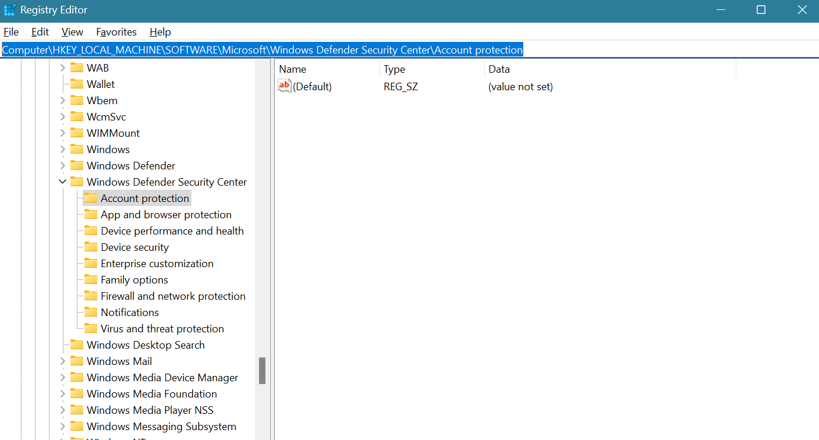Open the Favorites menu
Viewport: 819px width, 440px height.
click(116, 32)
